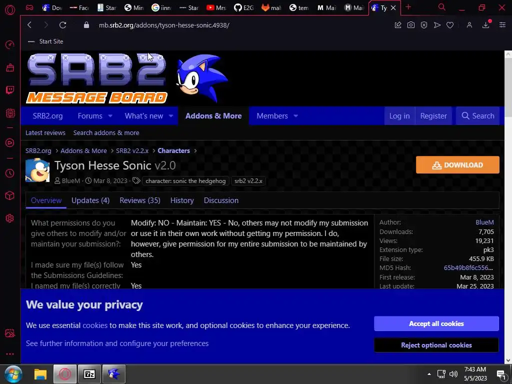Open the profile account icon
This screenshot has width=512, height=384.
[469, 25]
